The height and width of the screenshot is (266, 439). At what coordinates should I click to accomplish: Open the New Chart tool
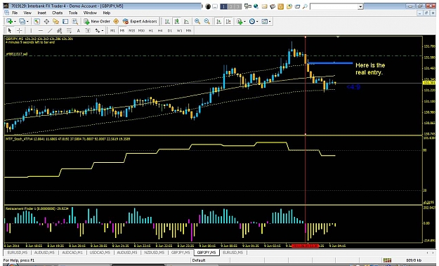[10, 21]
